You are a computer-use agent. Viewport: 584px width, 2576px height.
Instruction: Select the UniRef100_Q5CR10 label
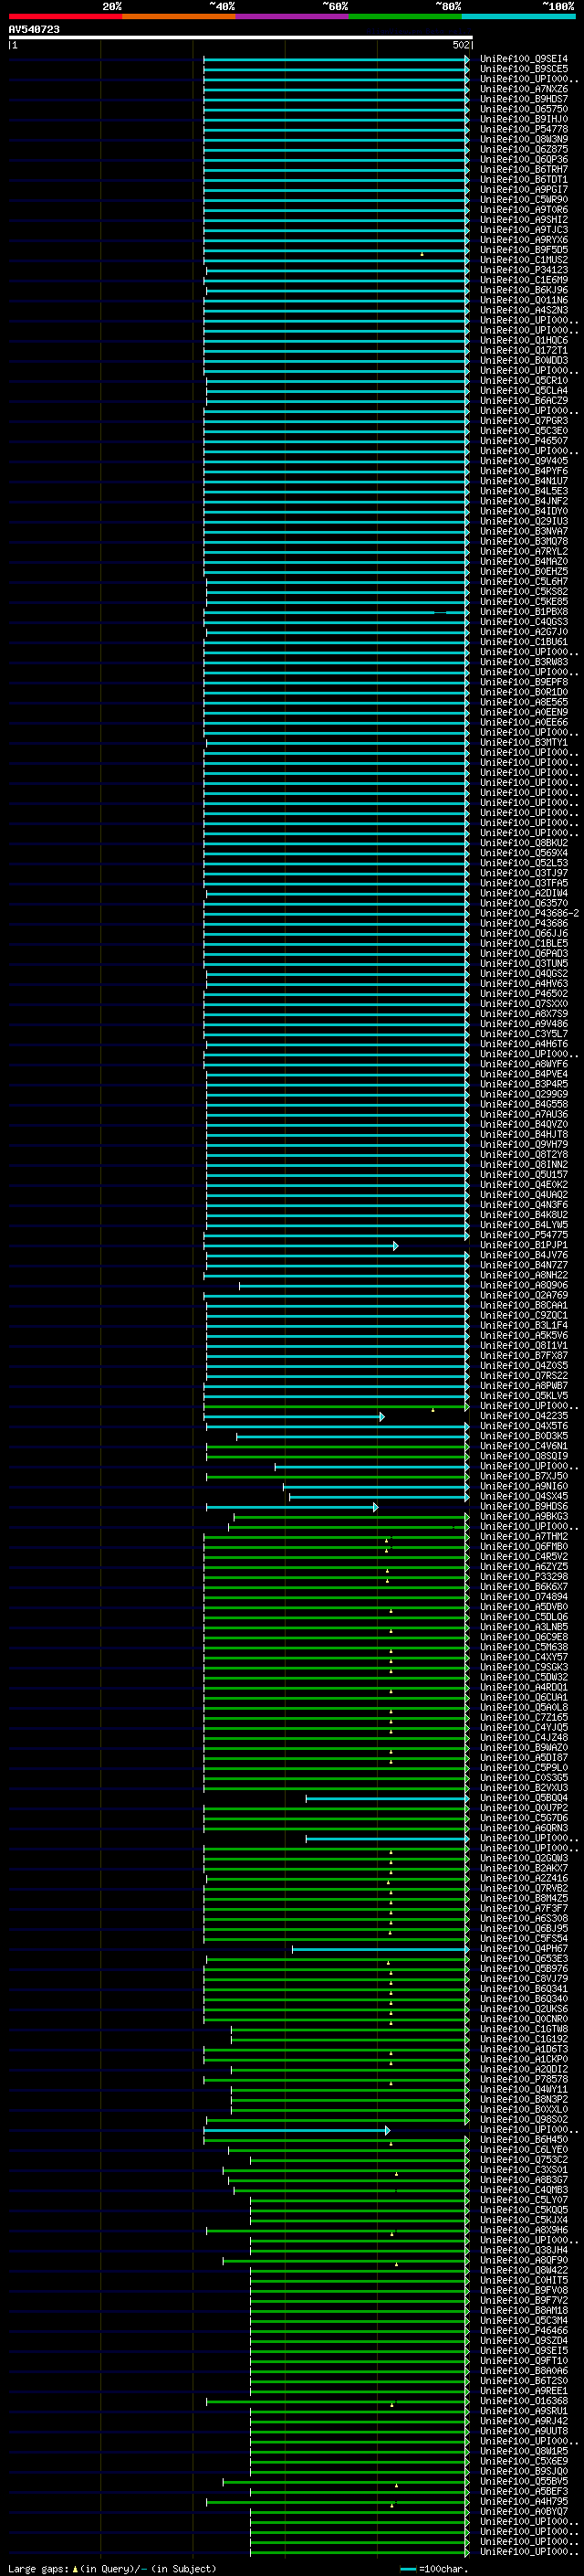click(x=524, y=380)
